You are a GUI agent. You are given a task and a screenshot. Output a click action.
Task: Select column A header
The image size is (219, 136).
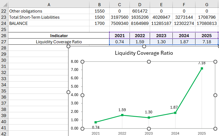49,4
